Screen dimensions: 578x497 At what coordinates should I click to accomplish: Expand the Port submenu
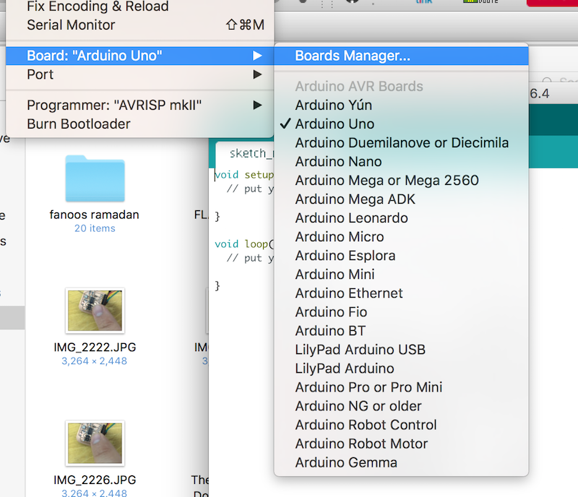[x=140, y=74]
